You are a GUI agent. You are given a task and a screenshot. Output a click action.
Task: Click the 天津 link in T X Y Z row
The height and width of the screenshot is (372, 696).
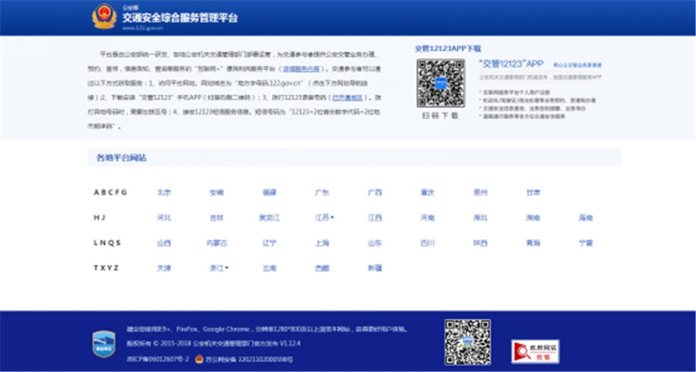pyautogui.click(x=164, y=268)
